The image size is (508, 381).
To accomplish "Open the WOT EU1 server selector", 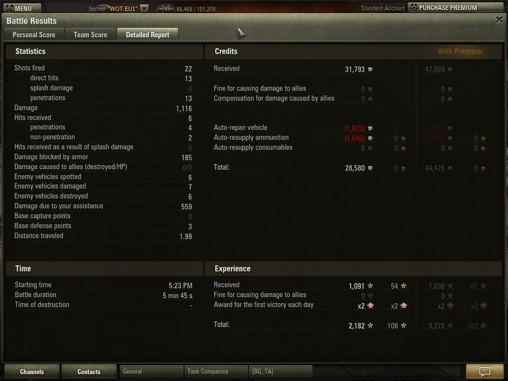I will coord(118,8).
